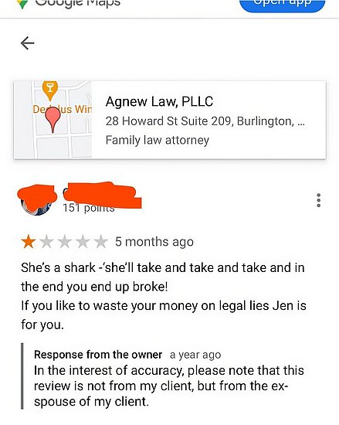Tap the reviewer's redacted name
Viewport: 339px width, 425px height.
click(102, 193)
